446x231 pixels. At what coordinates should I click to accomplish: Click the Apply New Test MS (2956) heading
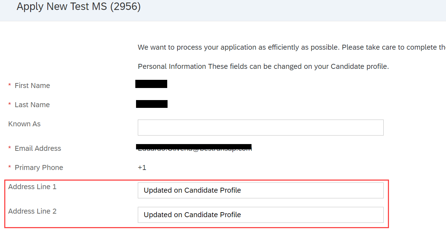point(79,6)
